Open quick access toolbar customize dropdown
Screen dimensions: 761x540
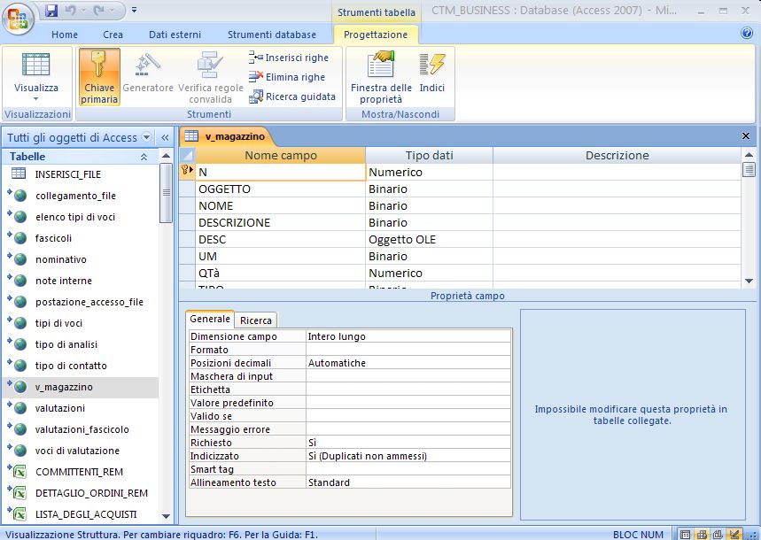[134, 10]
